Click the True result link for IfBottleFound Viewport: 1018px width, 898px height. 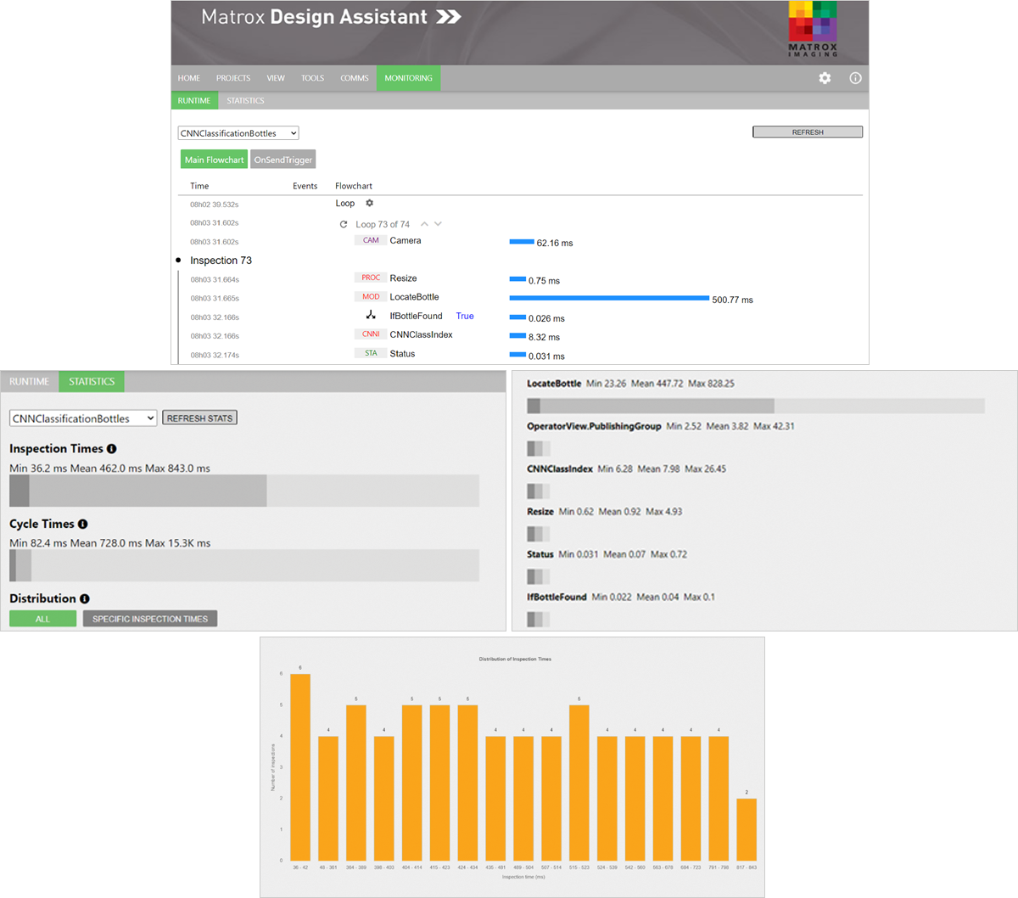[x=465, y=316]
